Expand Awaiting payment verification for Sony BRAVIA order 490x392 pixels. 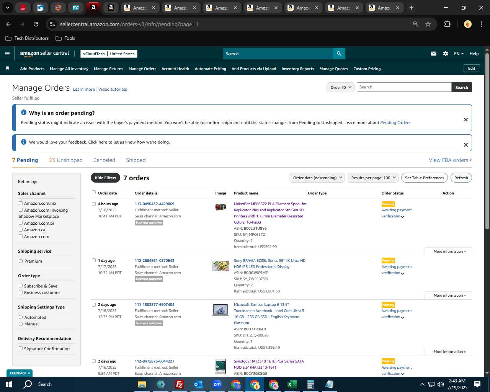pyautogui.click(x=402, y=273)
